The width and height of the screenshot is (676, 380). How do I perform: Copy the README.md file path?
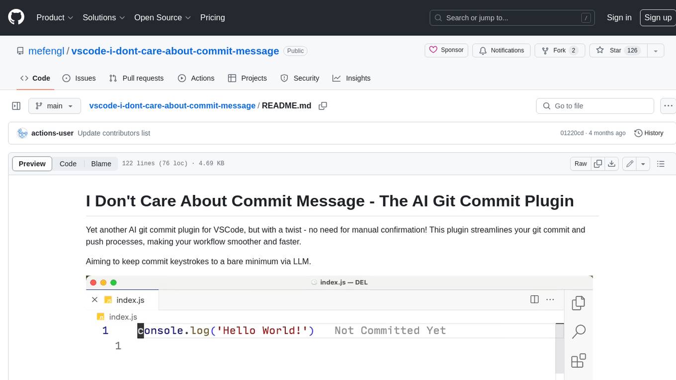323,106
